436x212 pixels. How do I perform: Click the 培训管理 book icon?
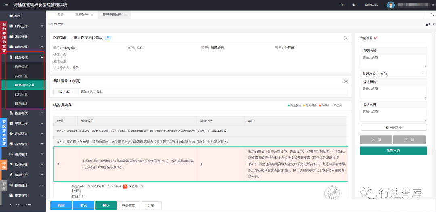tap(11, 47)
